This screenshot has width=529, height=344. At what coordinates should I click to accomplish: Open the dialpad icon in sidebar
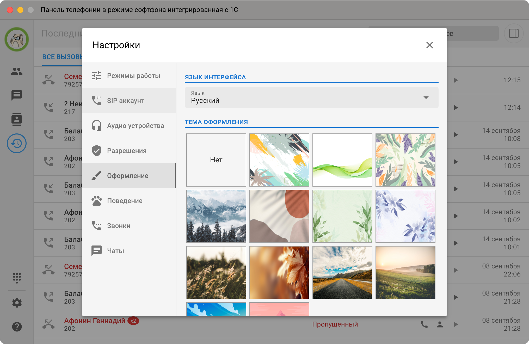coord(17,278)
